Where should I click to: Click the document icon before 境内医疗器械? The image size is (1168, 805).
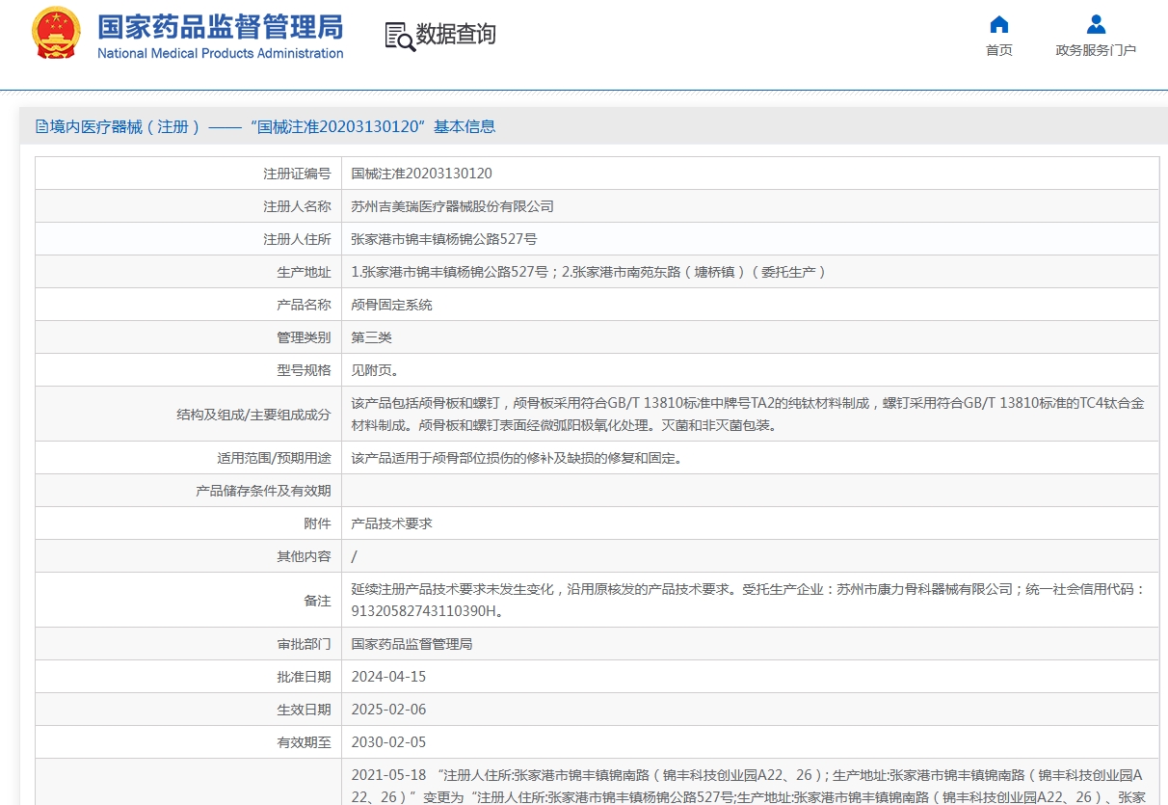pyautogui.click(x=41, y=126)
